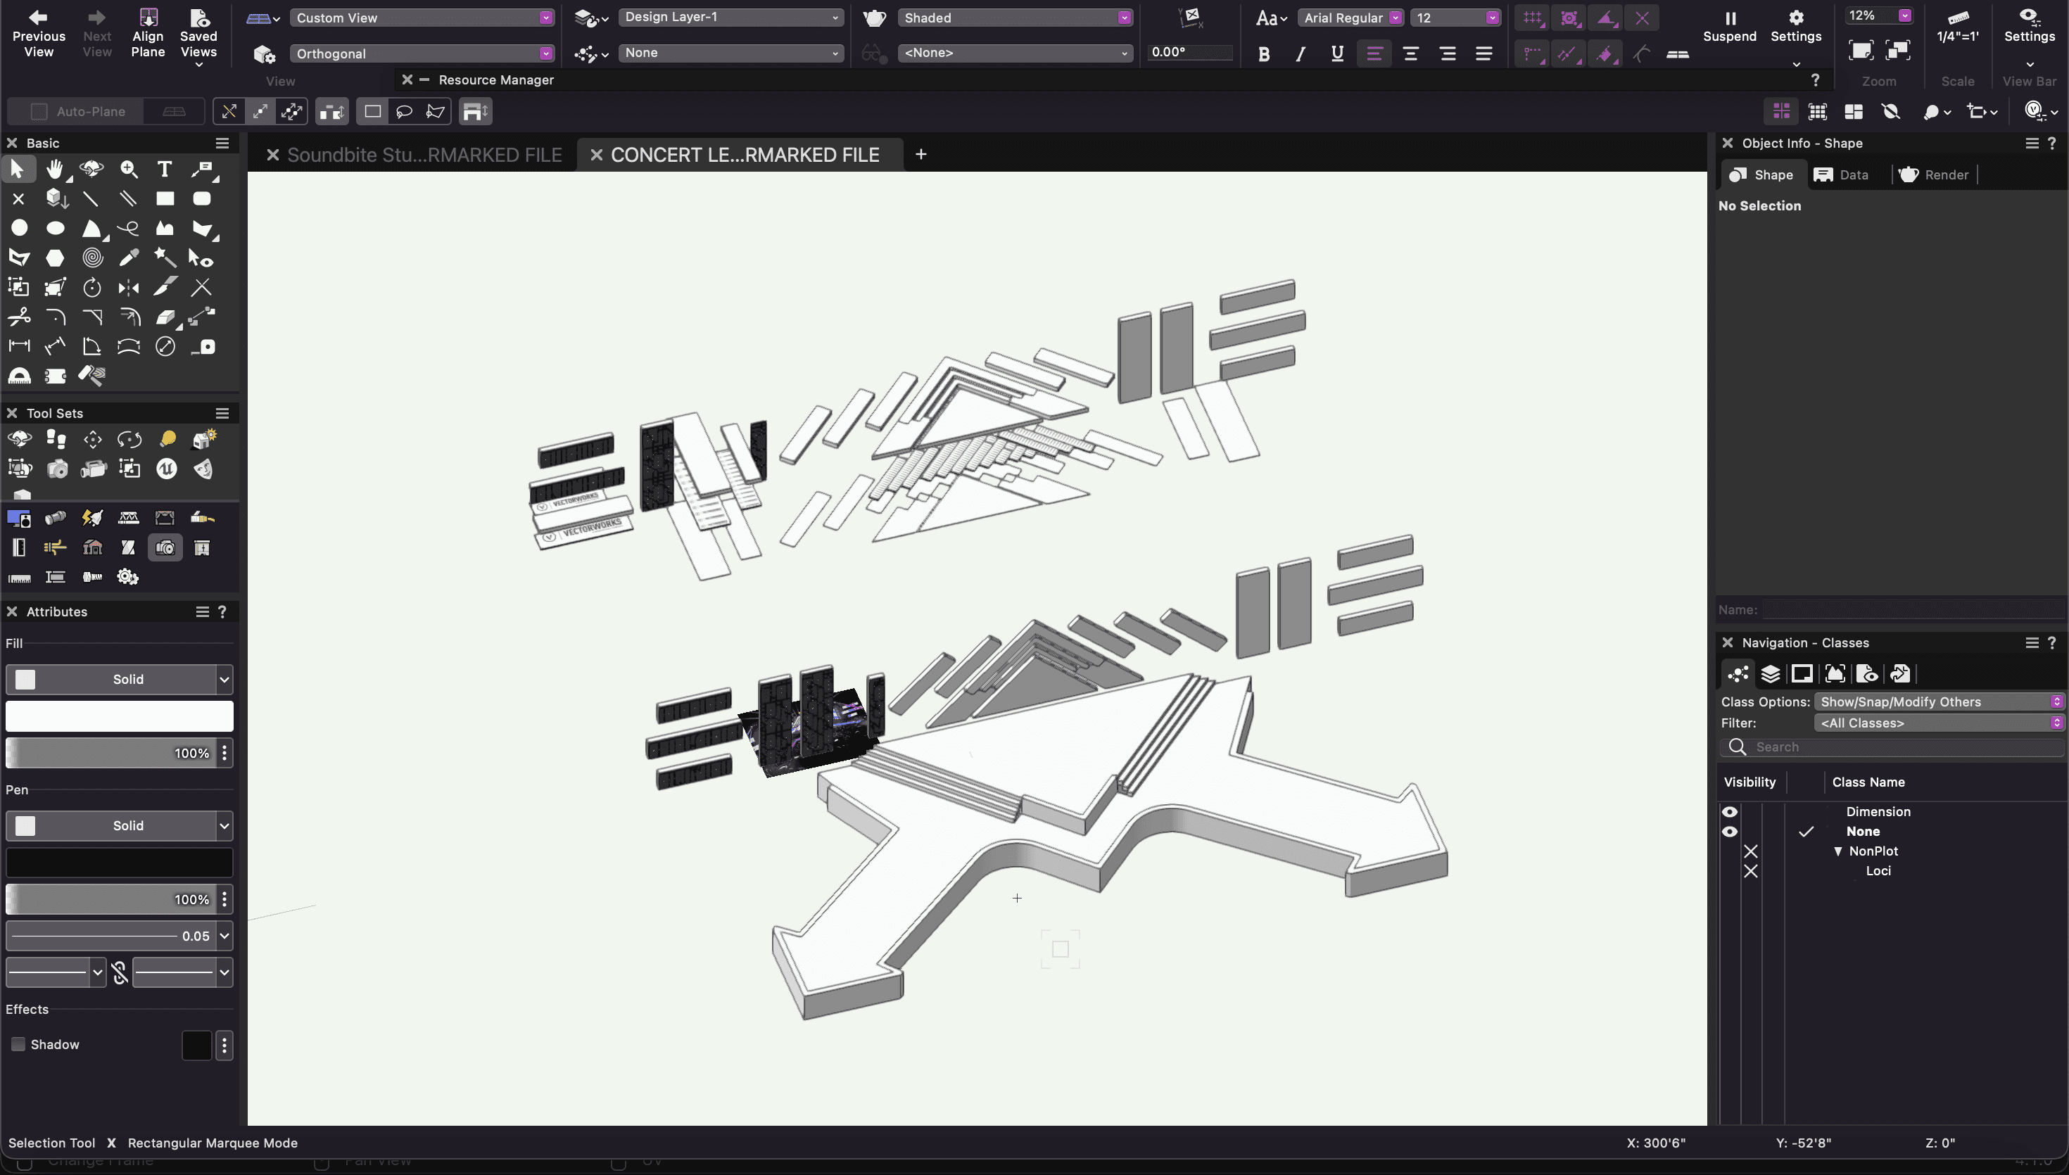Image resolution: width=2069 pixels, height=1175 pixels.
Task: Switch to Soundbite Studio file tab
Action: tap(424, 155)
